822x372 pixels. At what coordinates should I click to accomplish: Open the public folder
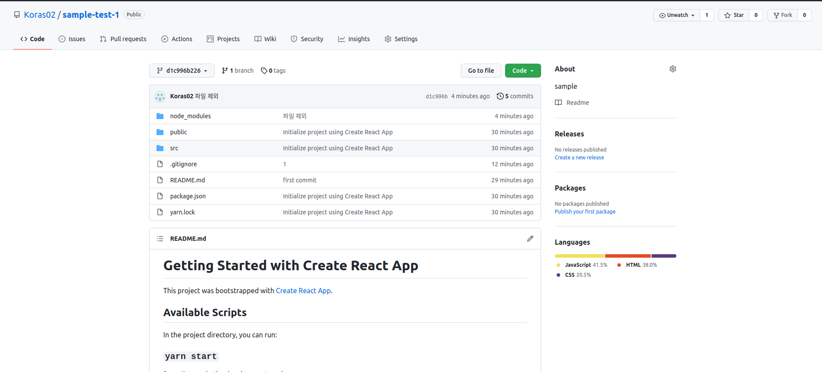click(x=179, y=132)
